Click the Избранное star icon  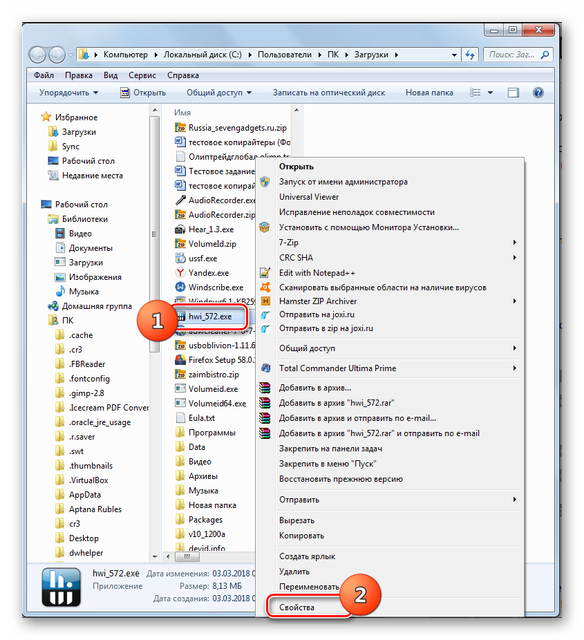46,117
